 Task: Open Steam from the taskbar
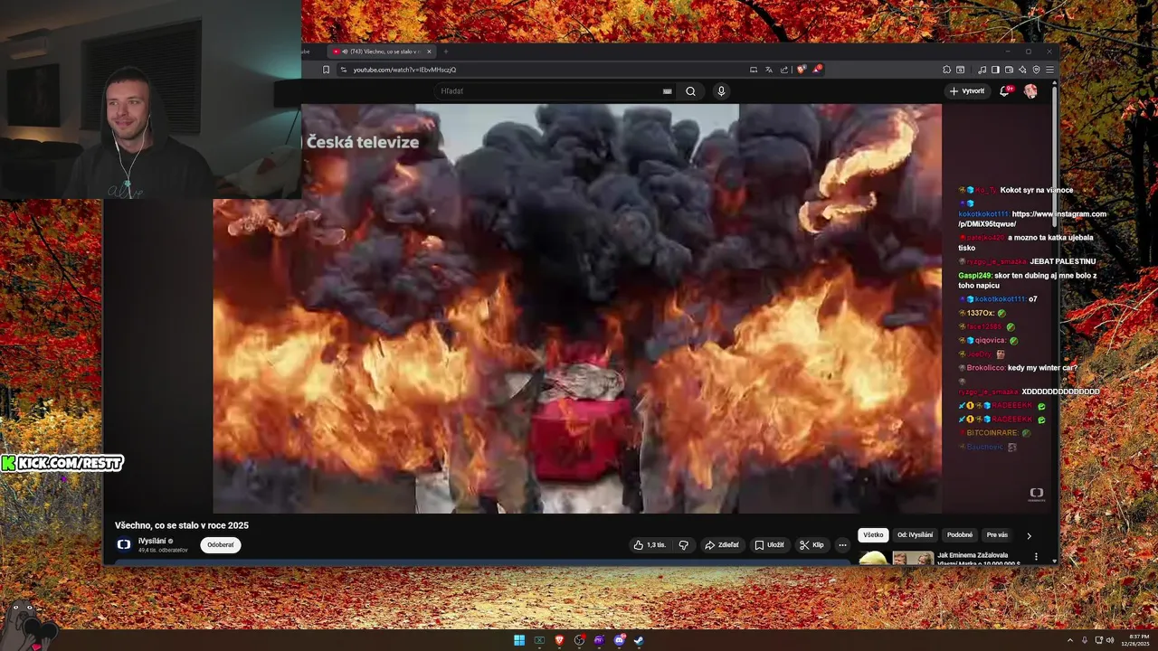coord(639,640)
